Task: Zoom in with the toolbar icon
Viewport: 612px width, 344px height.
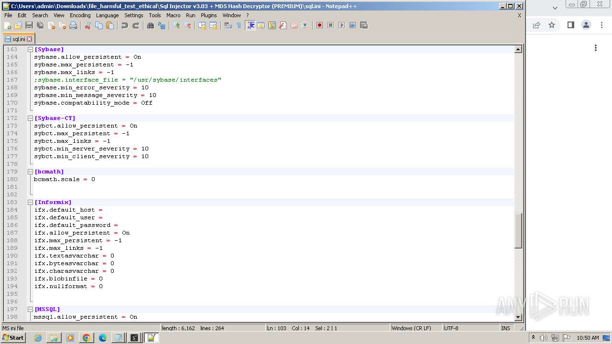Action: [176, 25]
